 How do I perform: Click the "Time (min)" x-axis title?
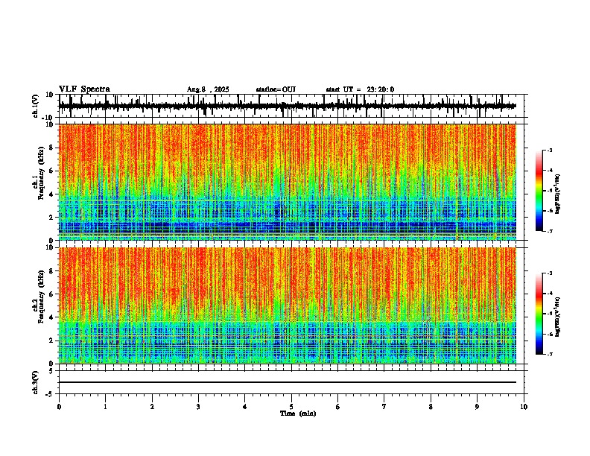coord(298,414)
